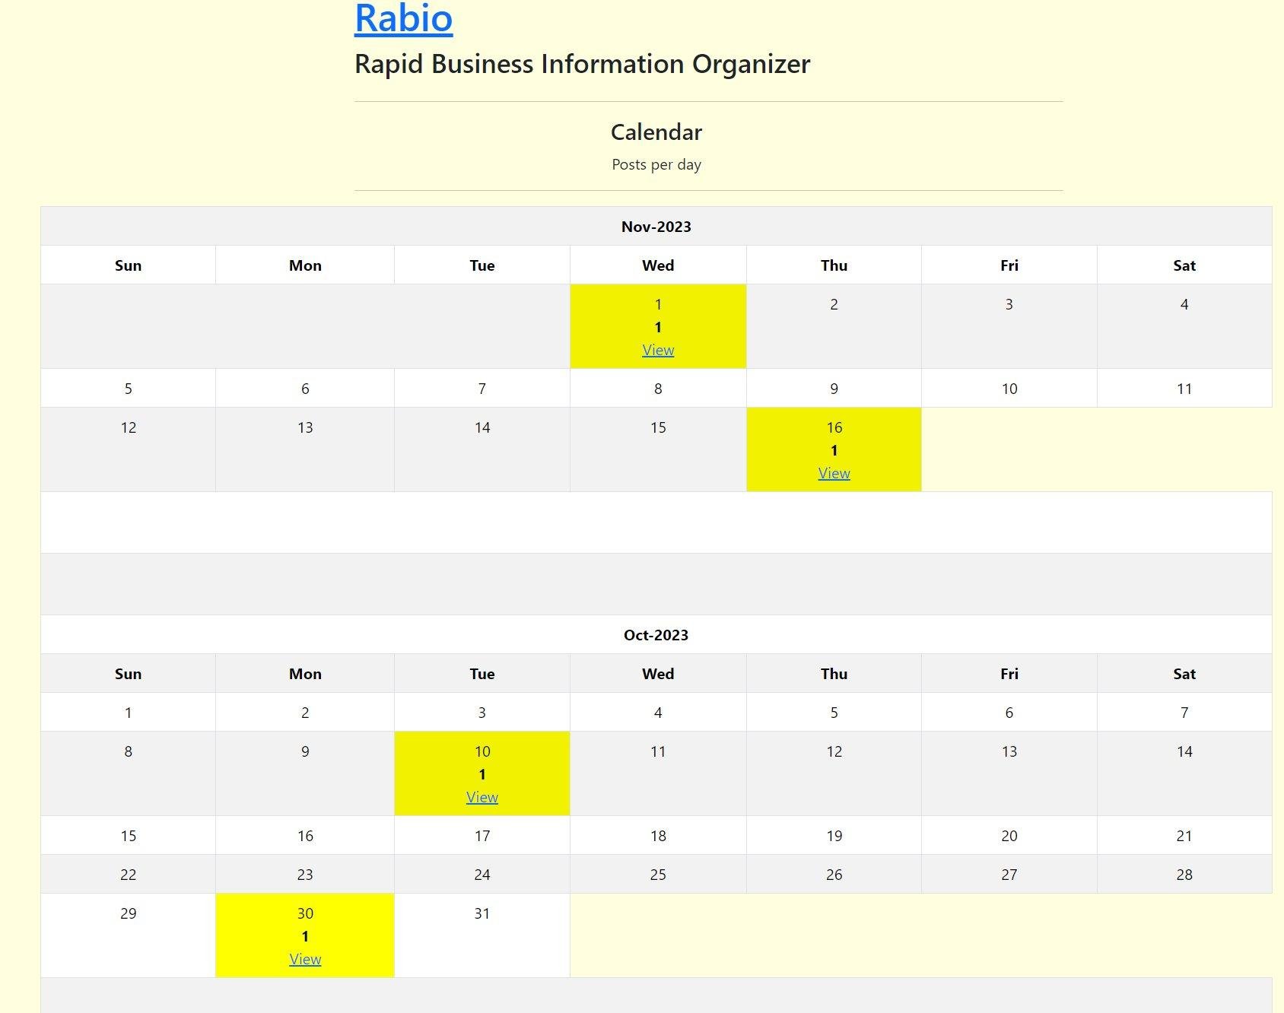Click the date 1 in October 2023
1284x1013 pixels.
[128, 713]
